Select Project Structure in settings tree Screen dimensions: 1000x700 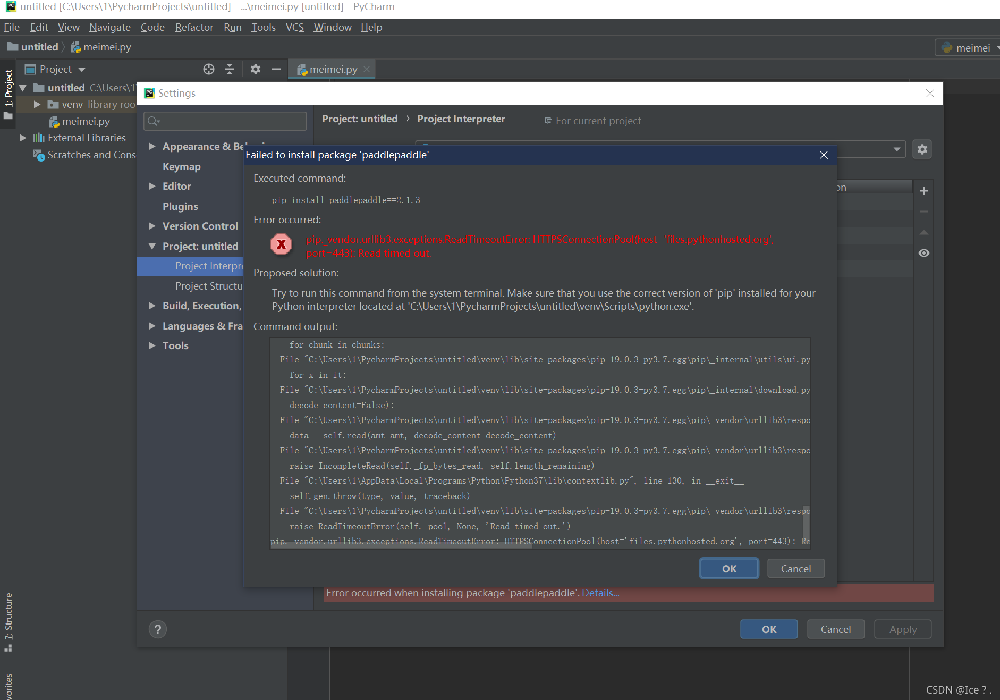tap(209, 286)
